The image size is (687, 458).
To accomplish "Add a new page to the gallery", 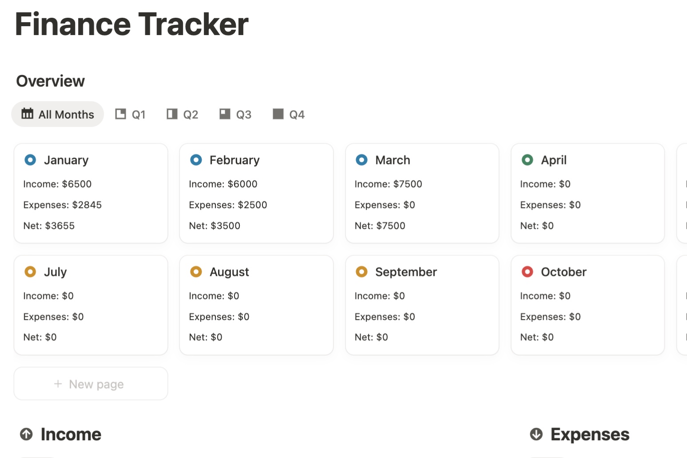I will coord(91,384).
